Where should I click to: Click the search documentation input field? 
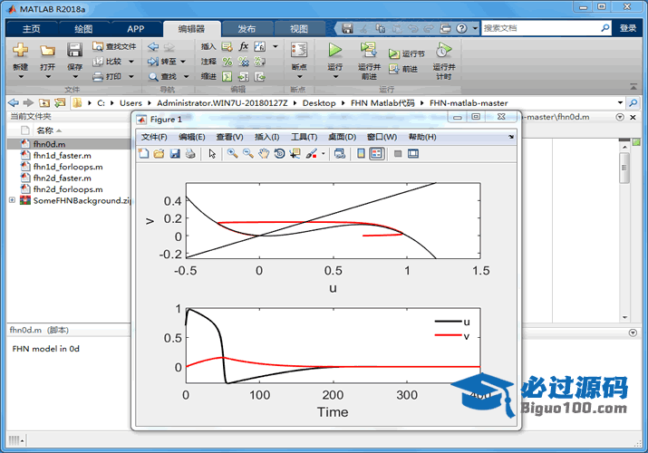[x=541, y=28]
